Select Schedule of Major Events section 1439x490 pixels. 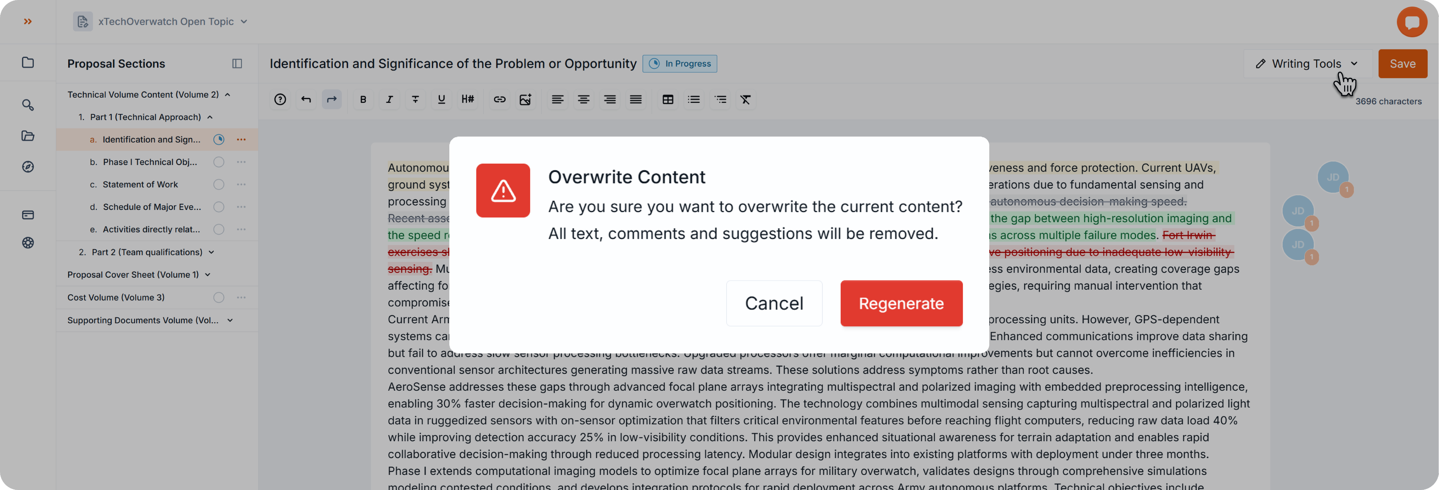(151, 207)
